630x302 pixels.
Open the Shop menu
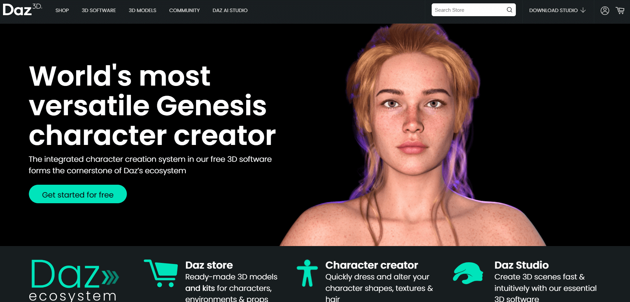[62, 10]
